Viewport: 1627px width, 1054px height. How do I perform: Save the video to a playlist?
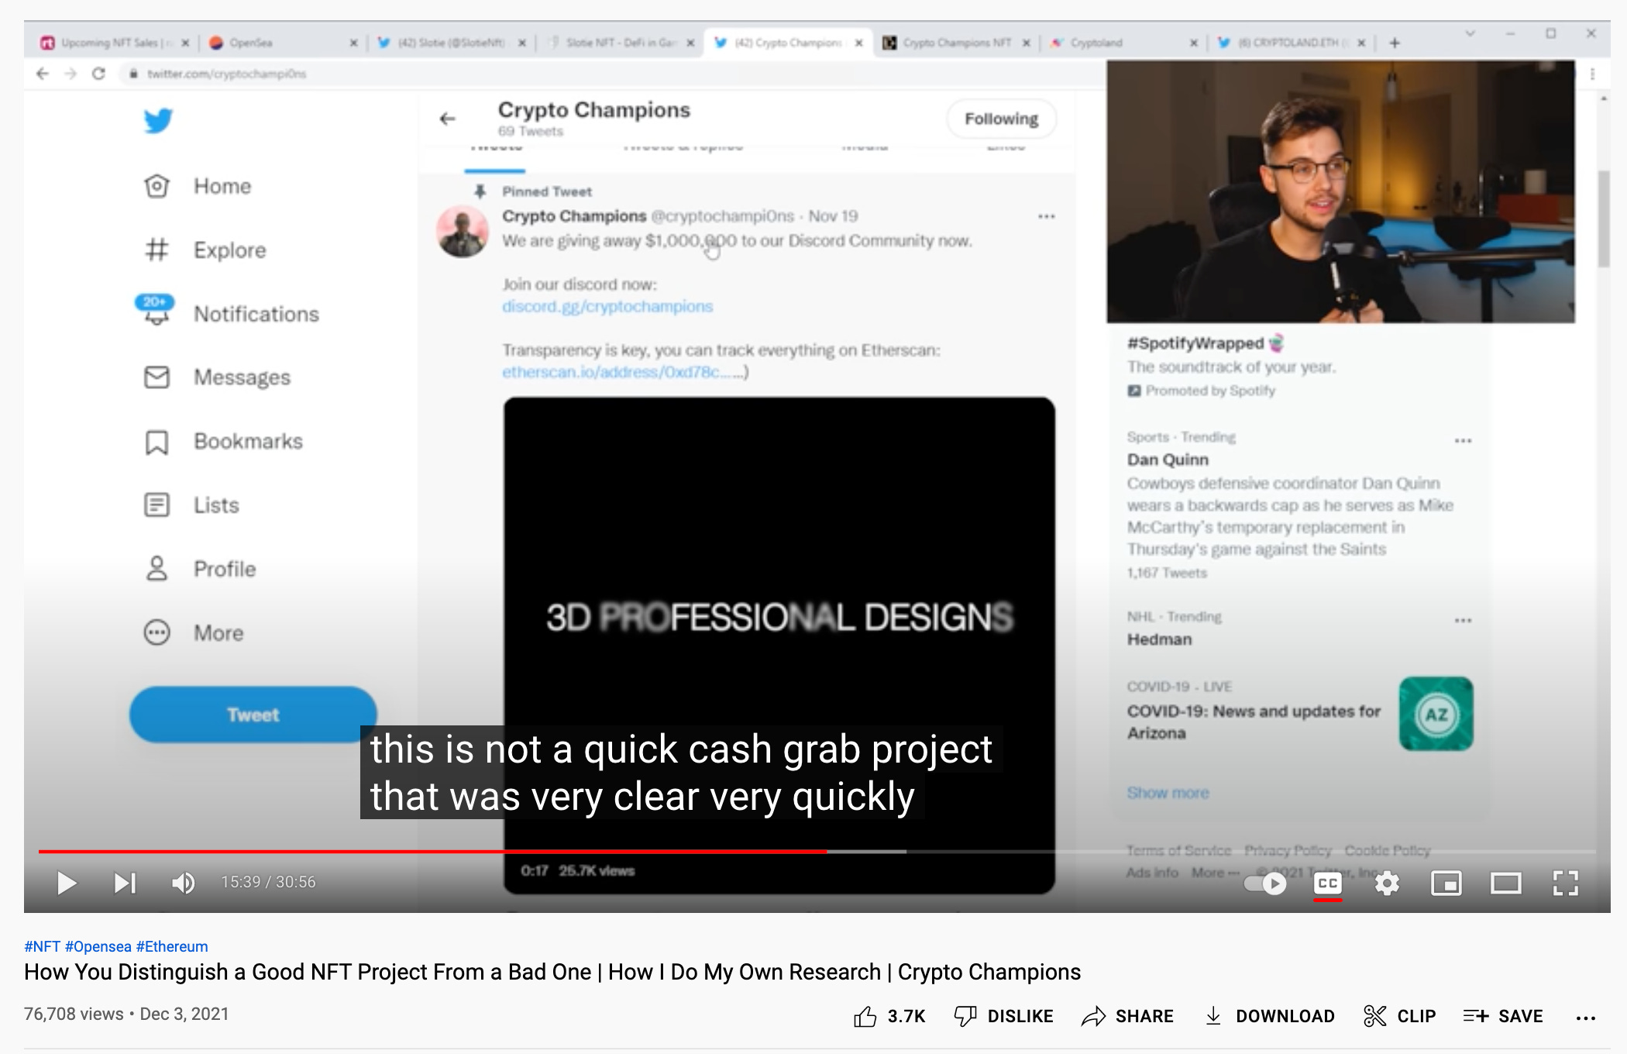[1503, 1016]
